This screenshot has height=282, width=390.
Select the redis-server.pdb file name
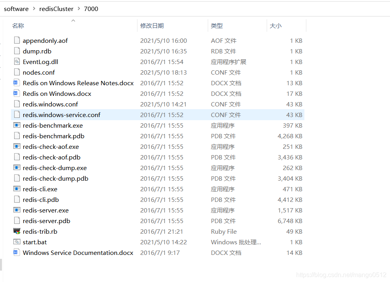click(46, 221)
